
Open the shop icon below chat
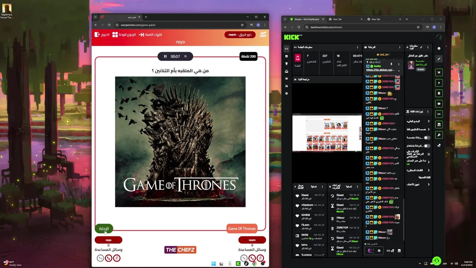click(399, 251)
